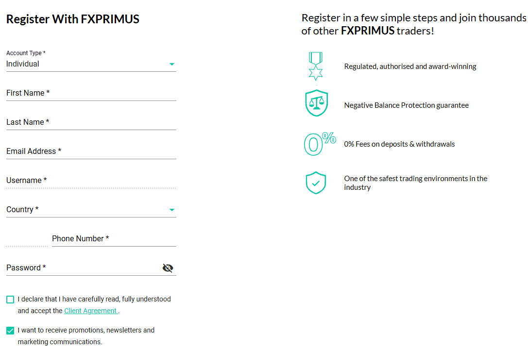Click the Phone Number input field
The height and width of the screenshot is (351, 528).
[114, 238]
